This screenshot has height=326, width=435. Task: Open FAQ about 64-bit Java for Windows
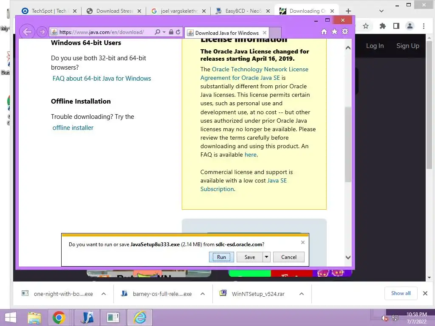coord(102,79)
